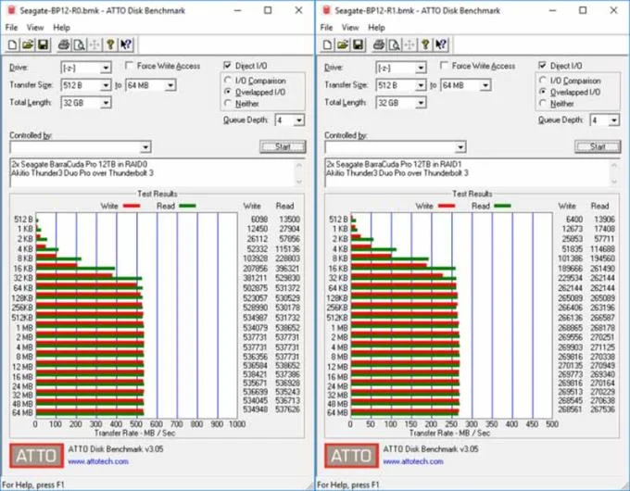Click green Read legend swatch in RAID0 window
This screenshot has height=491, width=630.
187,206
